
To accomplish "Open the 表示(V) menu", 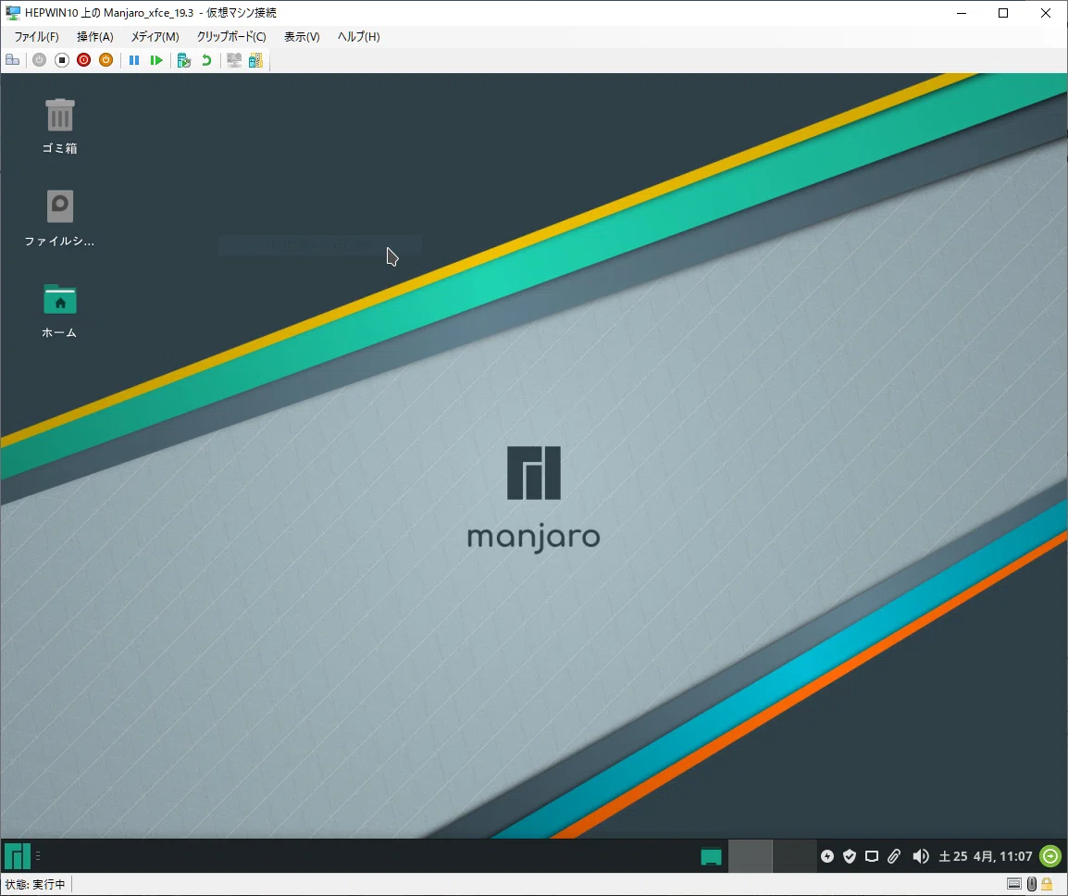I will tap(302, 37).
